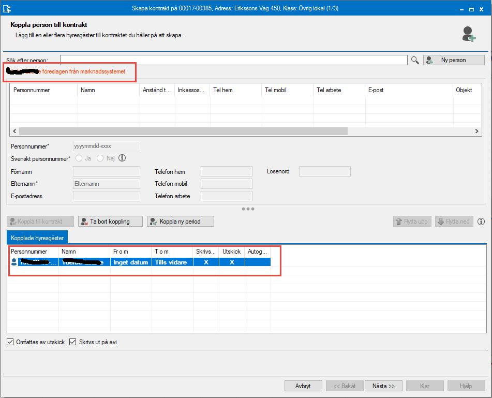
Task: Click the Autog... column header
Action: [x=258, y=252]
